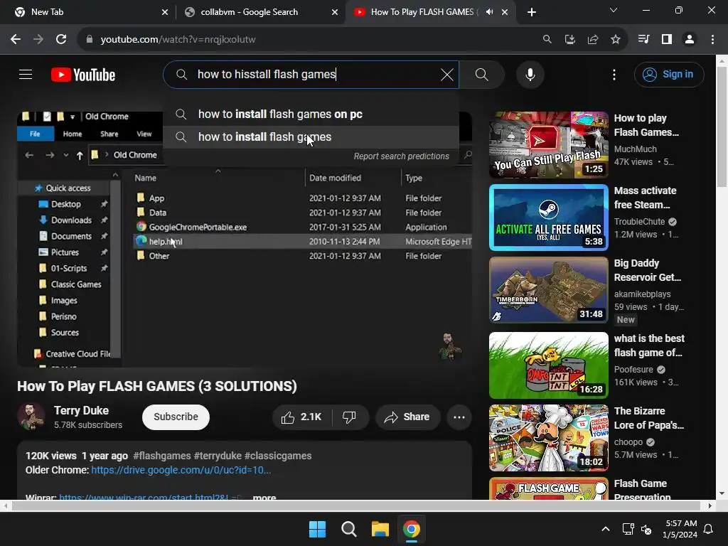The image size is (728, 546).
Task: Reload the YouTube page
Action: [x=61, y=40]
